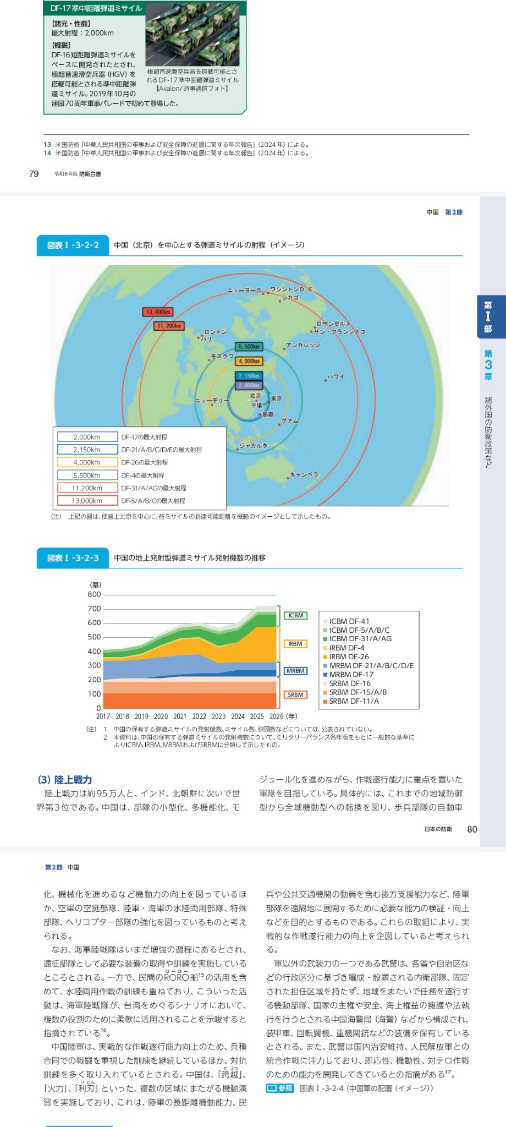The width and height of the screenshot is (506, 1127).
Task: Click footnote reference 16 after 指摘されている
Action: pos(103,1030)
